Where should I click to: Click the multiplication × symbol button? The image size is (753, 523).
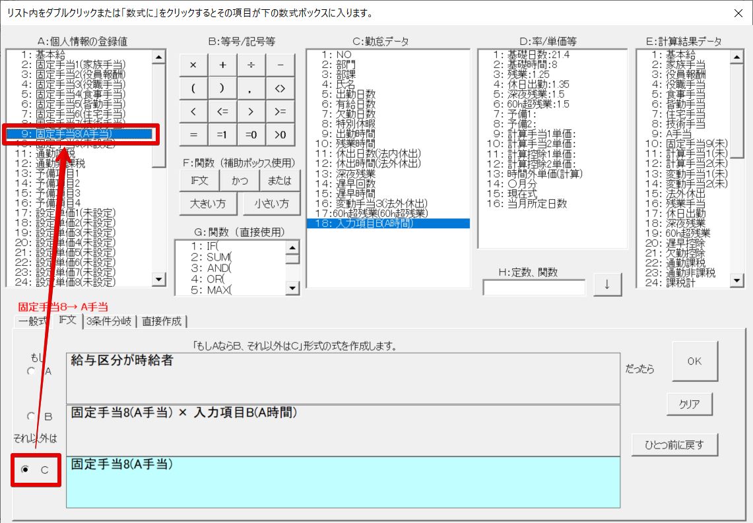pos(193,65)
